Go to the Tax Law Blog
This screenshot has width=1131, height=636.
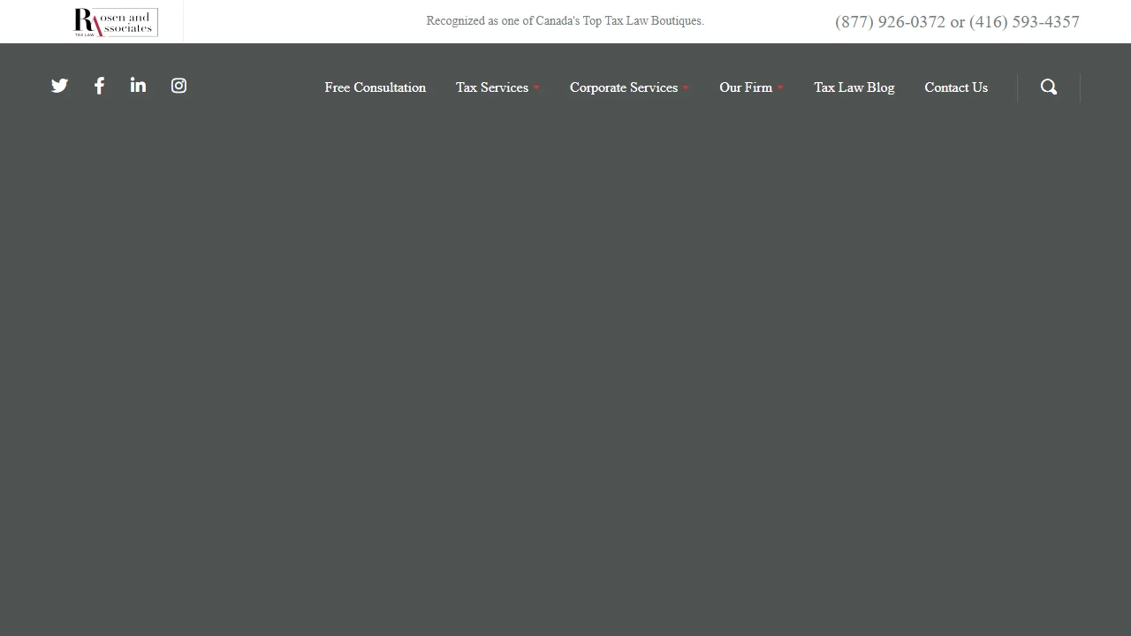(x=854, y=87)
